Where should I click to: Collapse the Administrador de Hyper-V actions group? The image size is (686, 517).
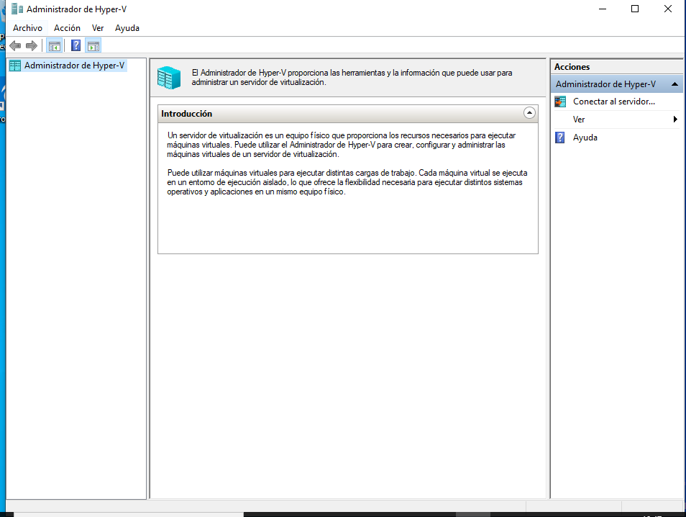[x=674, y=84]
